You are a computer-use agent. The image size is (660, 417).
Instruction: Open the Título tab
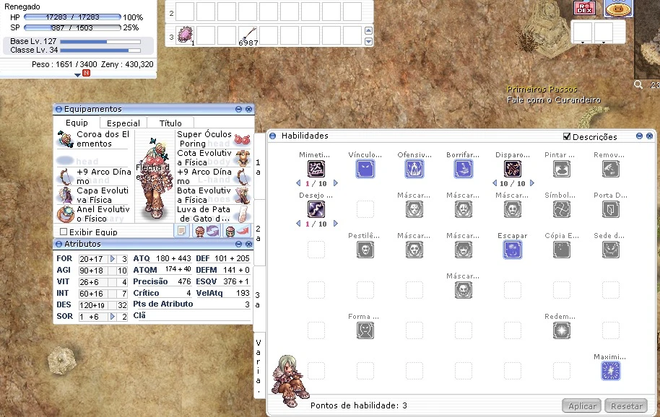170,122
